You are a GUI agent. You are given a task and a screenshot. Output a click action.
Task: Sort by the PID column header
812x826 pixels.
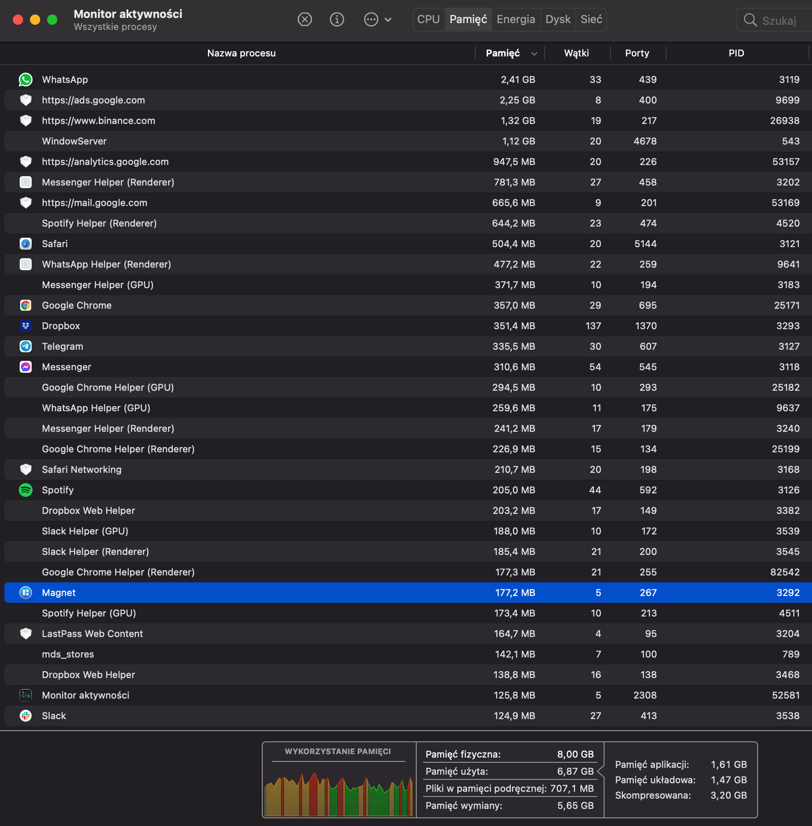point(737,53)
